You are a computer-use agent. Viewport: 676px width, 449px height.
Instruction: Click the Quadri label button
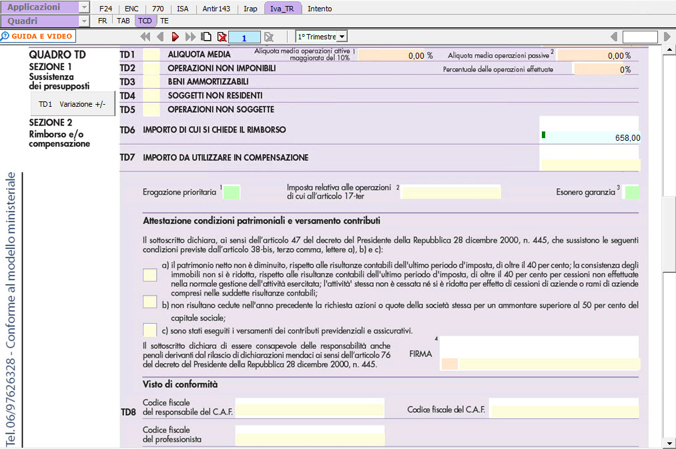point(40,21)
